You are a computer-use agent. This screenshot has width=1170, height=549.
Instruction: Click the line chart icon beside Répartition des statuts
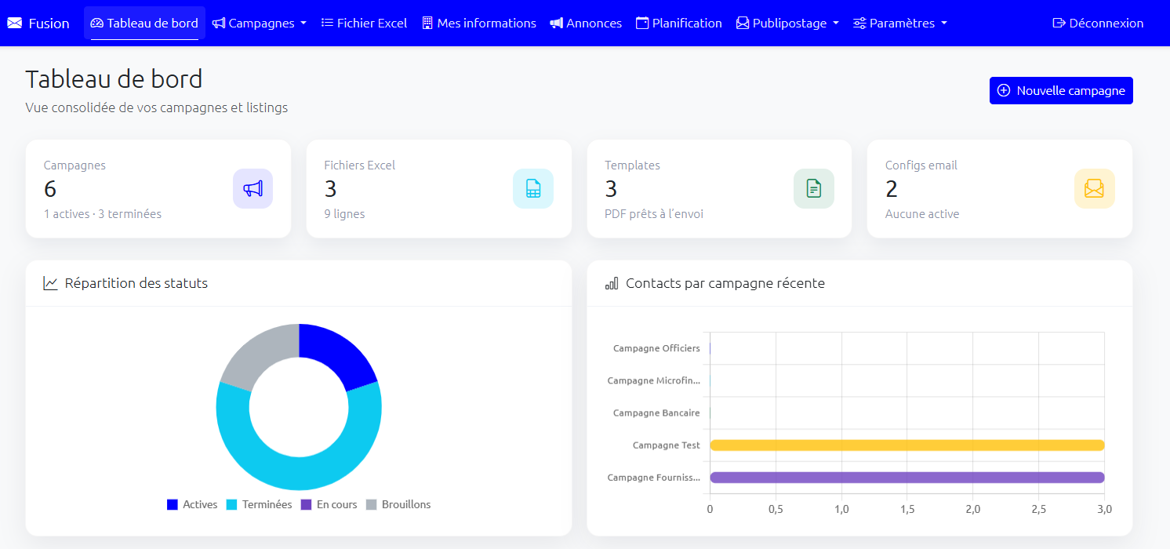click(51, 283)
